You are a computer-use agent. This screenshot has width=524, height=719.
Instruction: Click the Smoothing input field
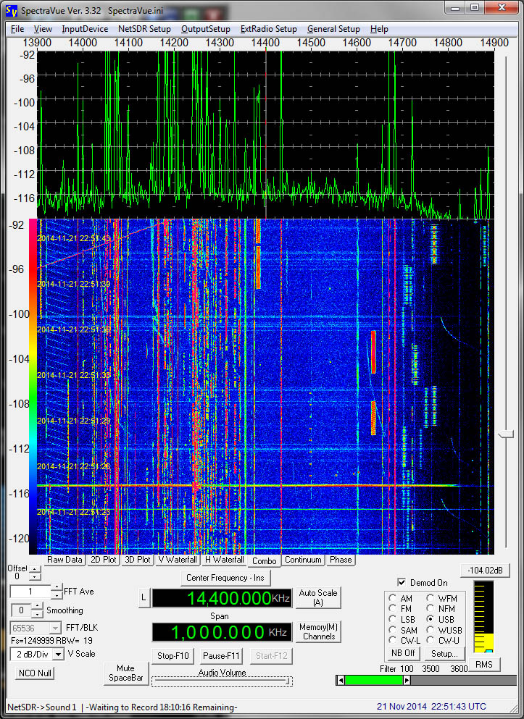[21, 610]
